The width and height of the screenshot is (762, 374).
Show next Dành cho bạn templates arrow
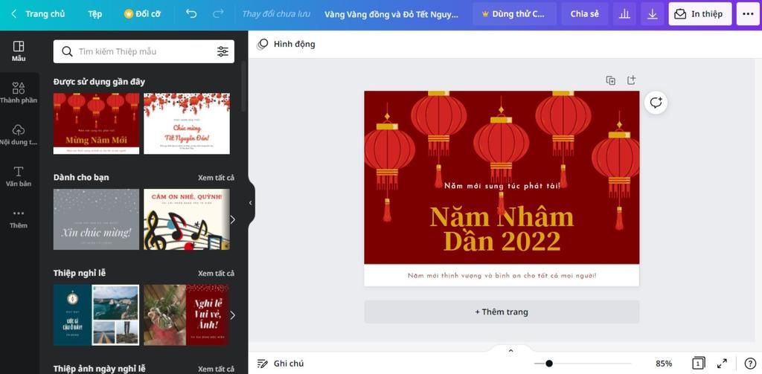point(232,219)
